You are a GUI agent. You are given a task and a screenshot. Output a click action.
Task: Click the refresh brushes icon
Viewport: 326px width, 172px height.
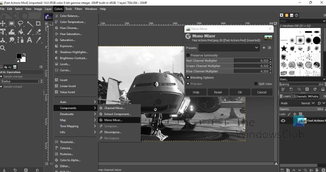(x=315, y=89)
